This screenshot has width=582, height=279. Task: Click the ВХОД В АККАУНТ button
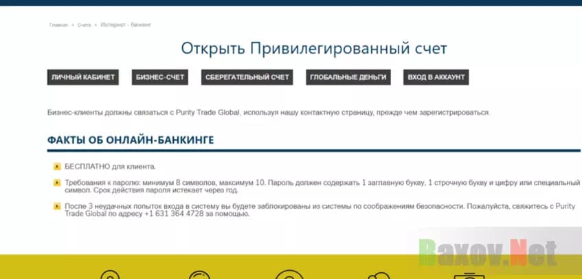coord(436,77)
